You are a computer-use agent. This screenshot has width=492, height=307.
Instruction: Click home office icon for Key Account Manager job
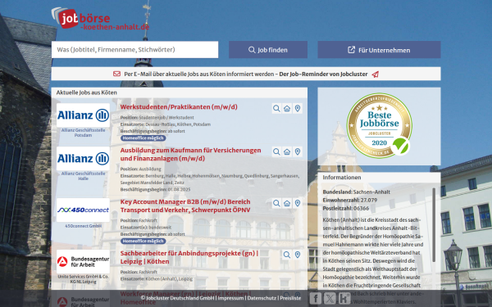coord(287,203)
